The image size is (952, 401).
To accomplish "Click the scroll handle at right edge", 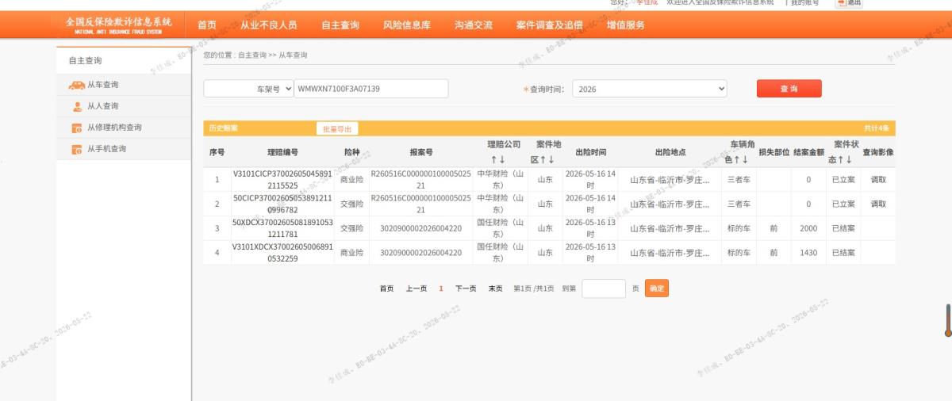I will 948,320.
